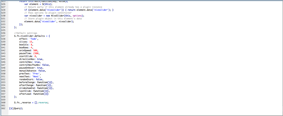
Task: Click the slideshowEnd function line
Action: tap(37, 88)
